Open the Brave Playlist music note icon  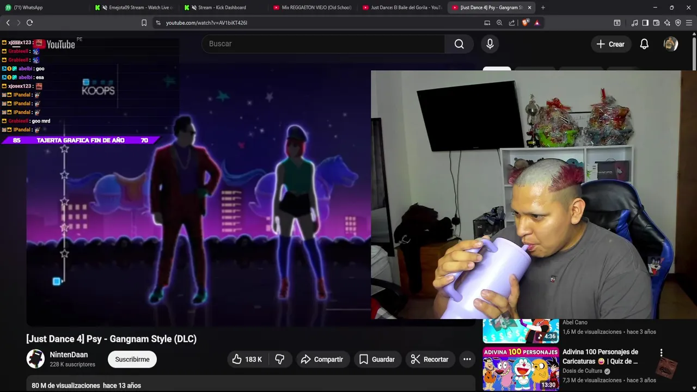click(x=634, y=23)
